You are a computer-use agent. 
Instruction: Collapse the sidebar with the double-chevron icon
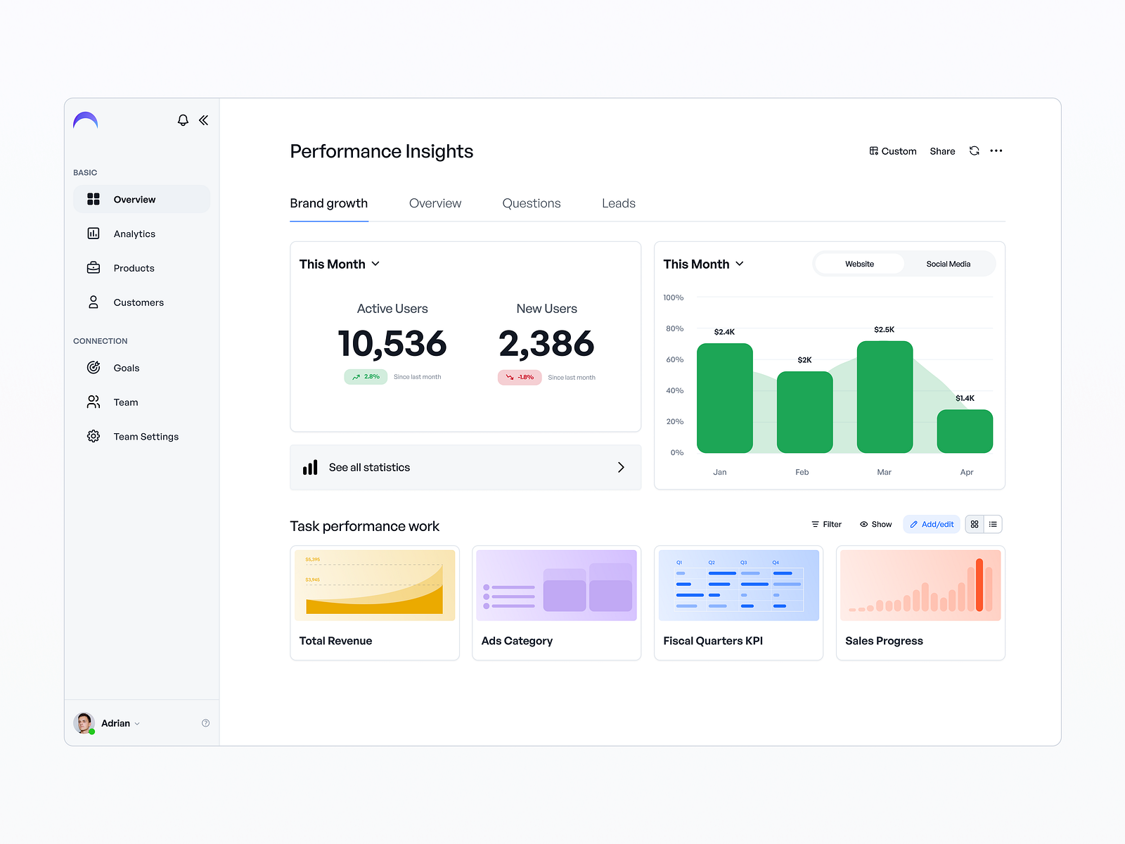tap(203, 120)
